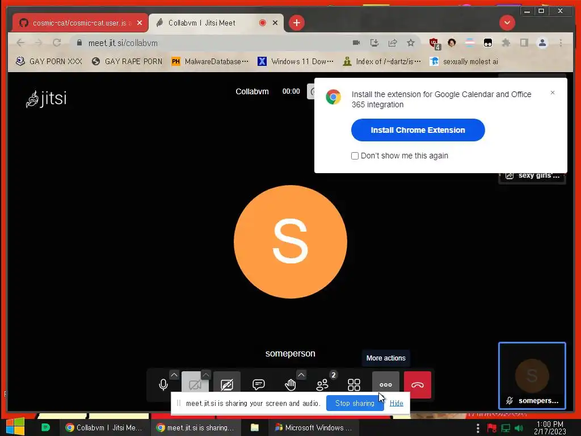Toggle the Chrome side panel icon
This screenshot has width=581, height=436.
(x=524, y=43)
